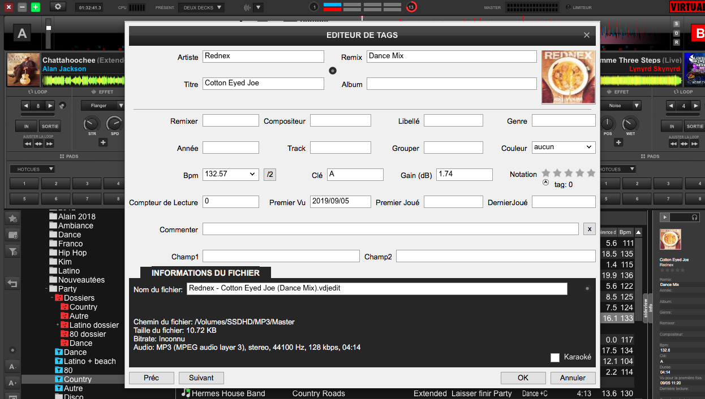Click the deck B loop SORTIE button

[694, 127]
